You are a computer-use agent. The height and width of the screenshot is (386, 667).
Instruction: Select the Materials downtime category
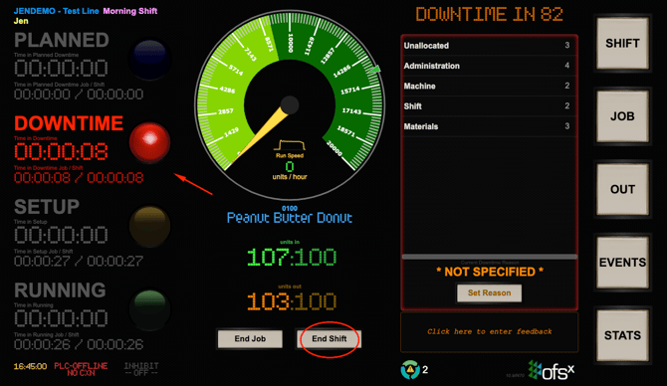pos(489,126)
